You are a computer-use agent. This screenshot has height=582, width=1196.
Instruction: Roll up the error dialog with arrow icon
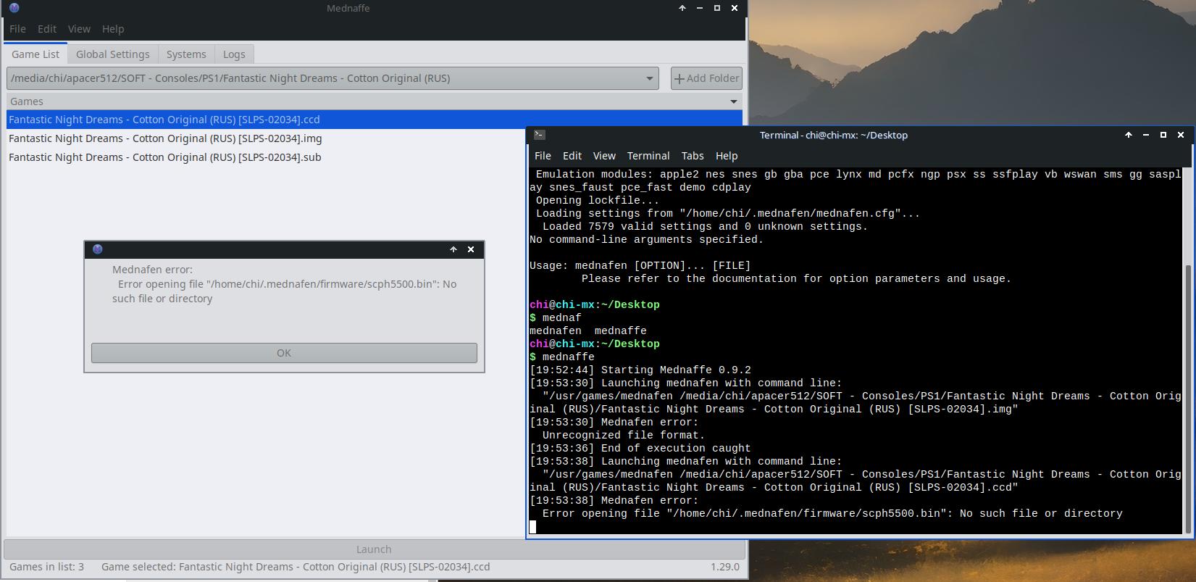tap(453, 249)
